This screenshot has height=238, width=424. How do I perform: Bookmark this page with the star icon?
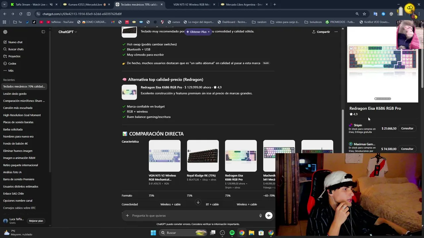[364, 14]
